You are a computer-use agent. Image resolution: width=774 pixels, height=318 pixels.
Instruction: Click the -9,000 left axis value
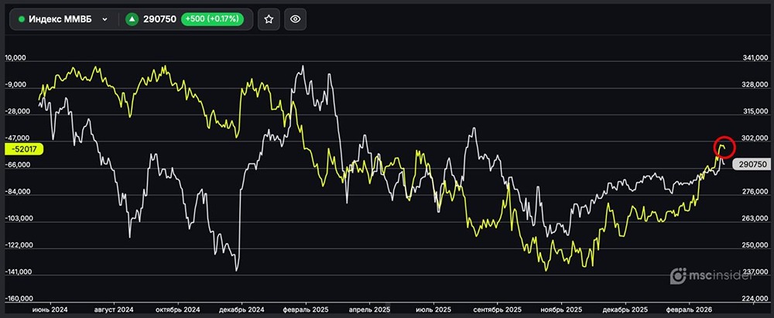coord(15,85)
